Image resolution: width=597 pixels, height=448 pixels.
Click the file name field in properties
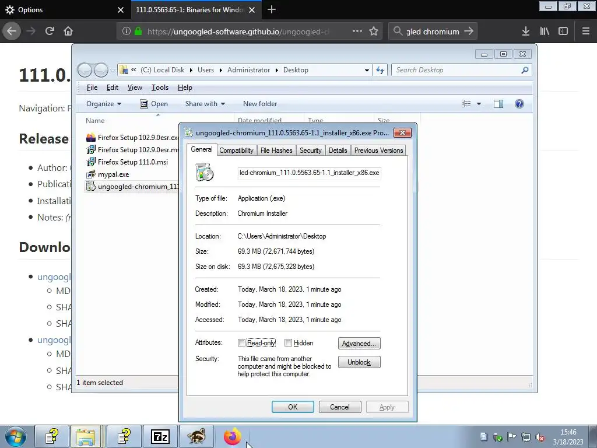click(x=309, y=173)
